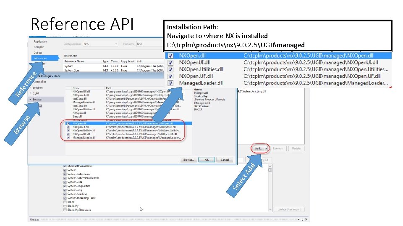403x226 pixels.
Task: Toggle the System.Linq namespace checkbox
Action: [65, 190]
